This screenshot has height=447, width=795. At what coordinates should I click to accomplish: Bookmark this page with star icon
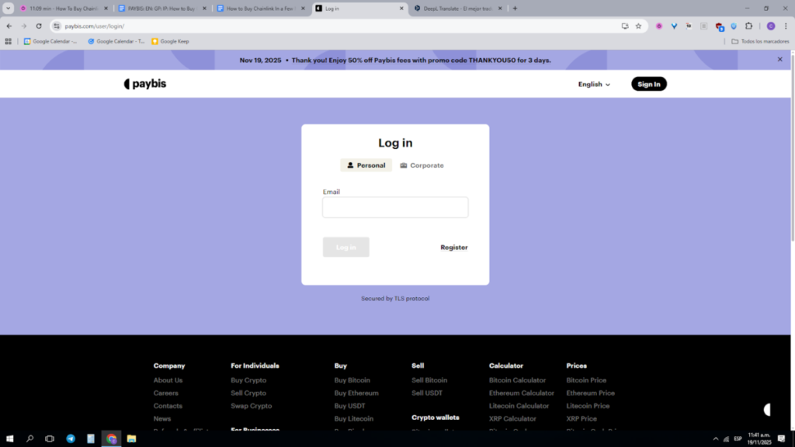638,26
